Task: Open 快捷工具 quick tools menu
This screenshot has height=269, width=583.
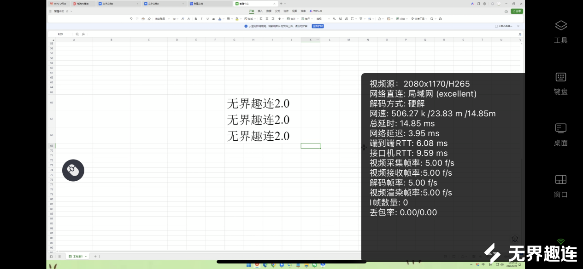Action: point(419,19)
